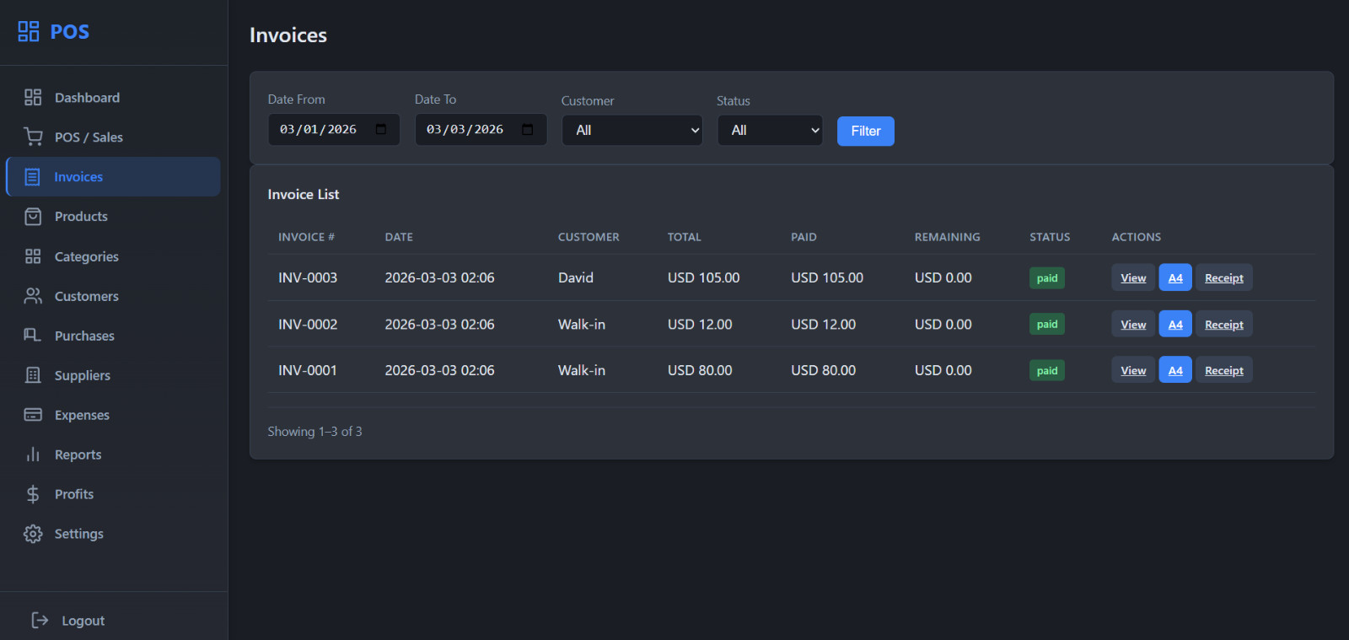The image size is (1349, 640).
Task: Print A4 for invoice INV-0003
Action: coord(1175,277)
